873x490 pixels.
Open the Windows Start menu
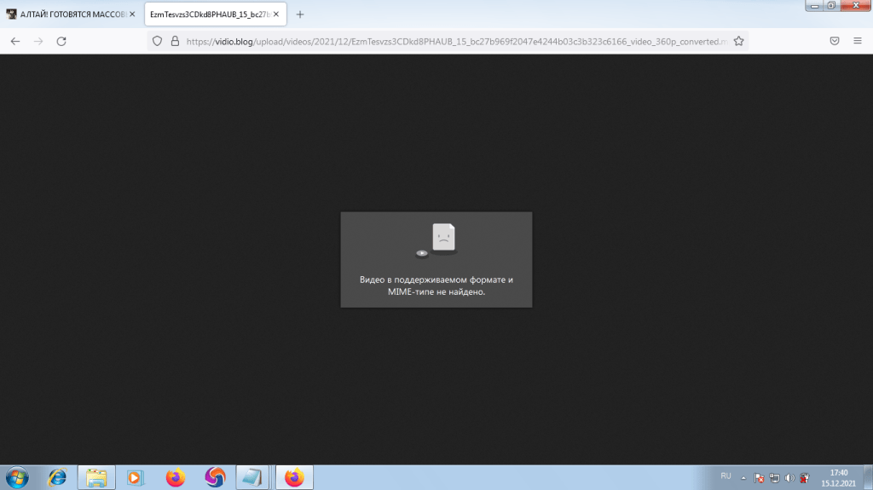coord(17,476)
